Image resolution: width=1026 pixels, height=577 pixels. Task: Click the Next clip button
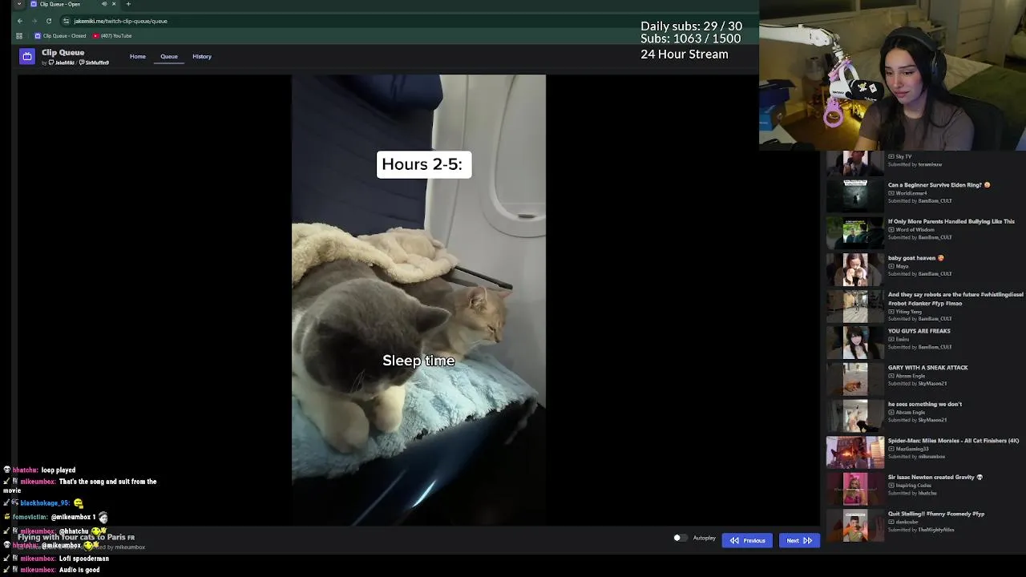[x=799, y=540]
